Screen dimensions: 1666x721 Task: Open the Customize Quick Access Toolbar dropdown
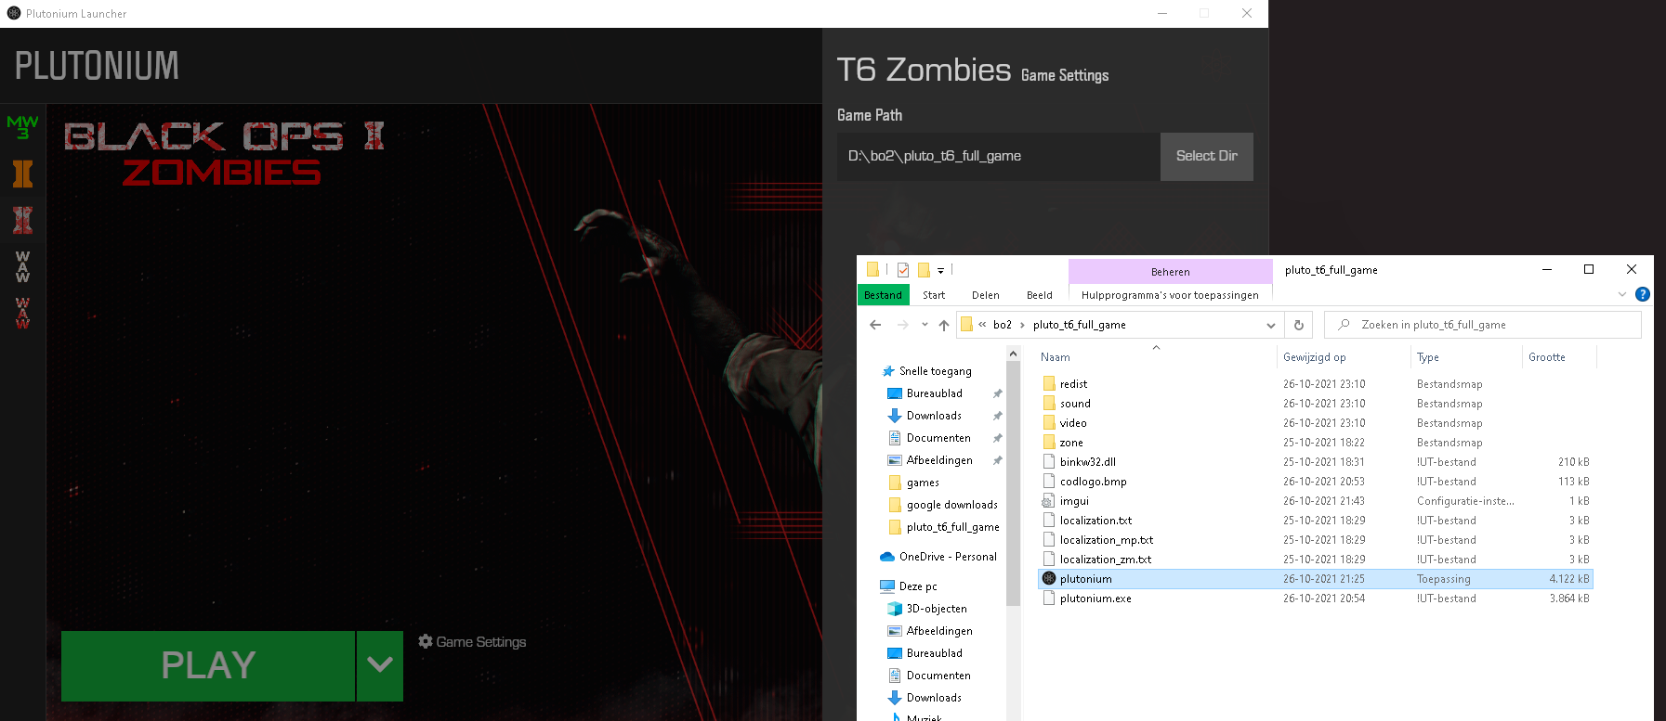(940, 271)
